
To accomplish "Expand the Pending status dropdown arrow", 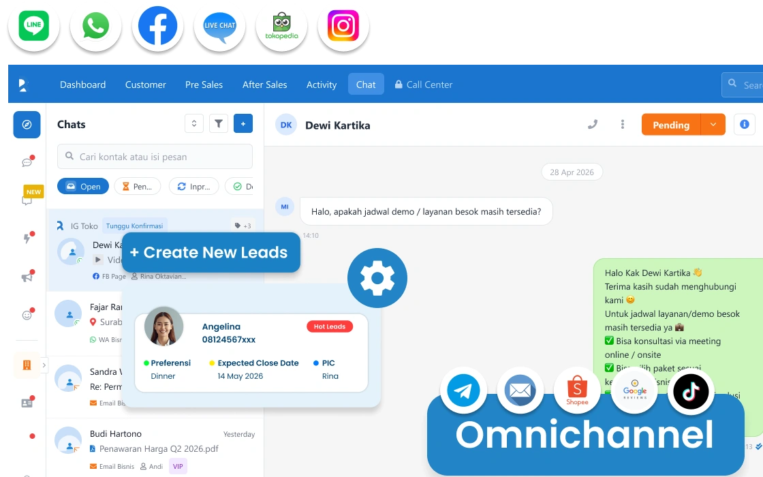I will (x=713, y=125).
